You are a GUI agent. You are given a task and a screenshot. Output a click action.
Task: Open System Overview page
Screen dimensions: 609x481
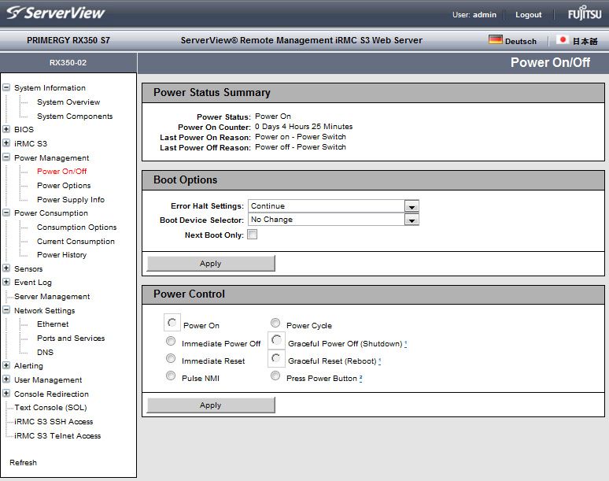tap(68, 102)
